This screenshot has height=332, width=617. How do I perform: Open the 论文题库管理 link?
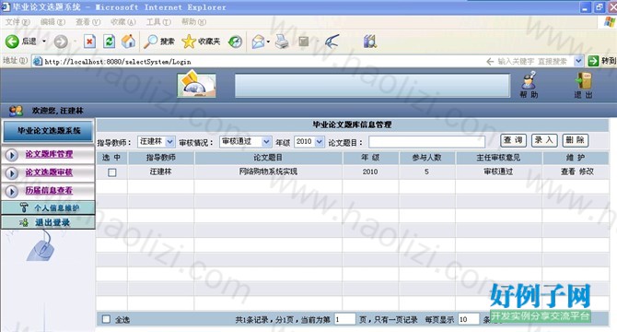click(x=49, y=154)
